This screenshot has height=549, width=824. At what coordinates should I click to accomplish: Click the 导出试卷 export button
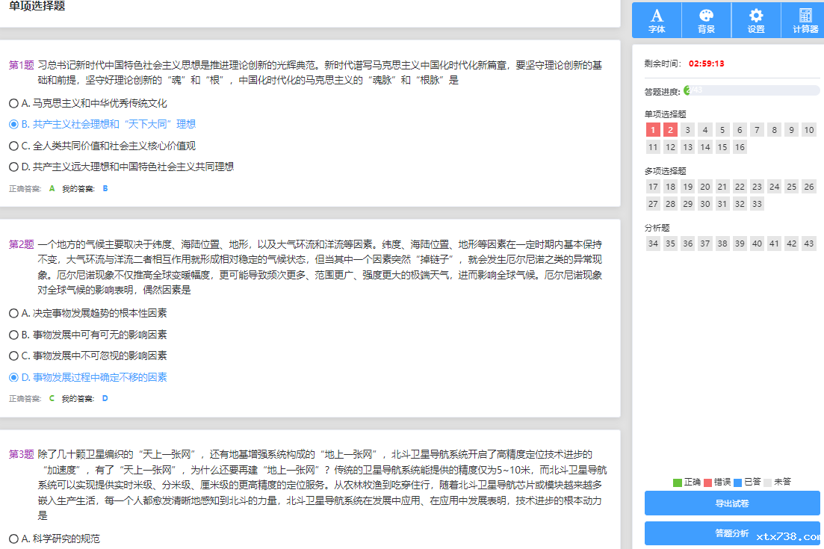(732, 503)
